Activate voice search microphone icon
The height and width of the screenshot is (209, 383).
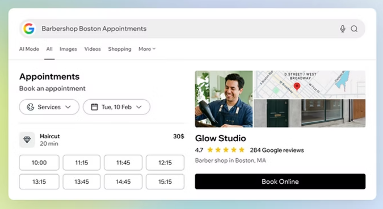[x=343, y=29]
